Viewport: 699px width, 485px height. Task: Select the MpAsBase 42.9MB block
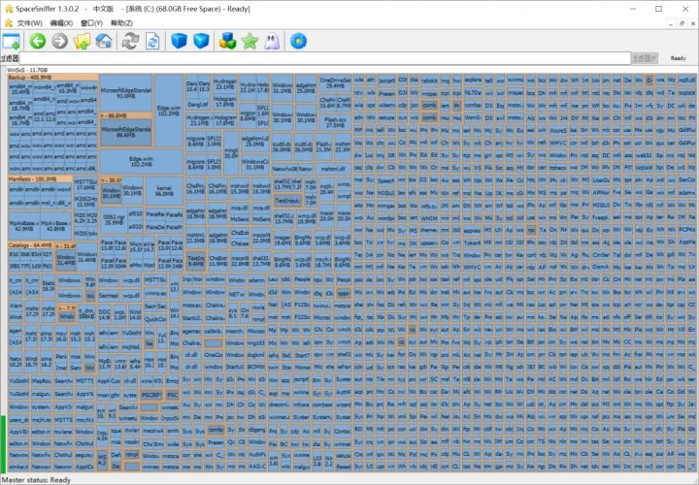pos(24,225)
